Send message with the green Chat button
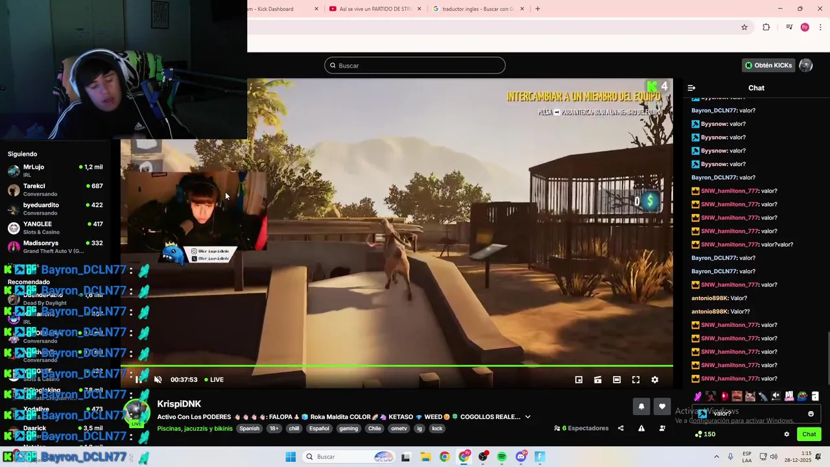The width and height of the screenshot is (830, 467). click(809, 435)
